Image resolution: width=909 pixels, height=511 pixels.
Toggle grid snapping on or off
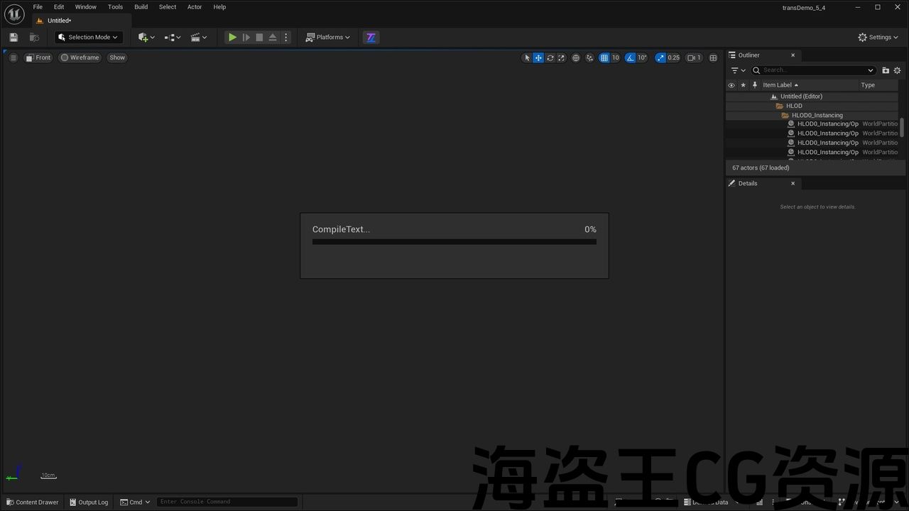pos(604,58)
